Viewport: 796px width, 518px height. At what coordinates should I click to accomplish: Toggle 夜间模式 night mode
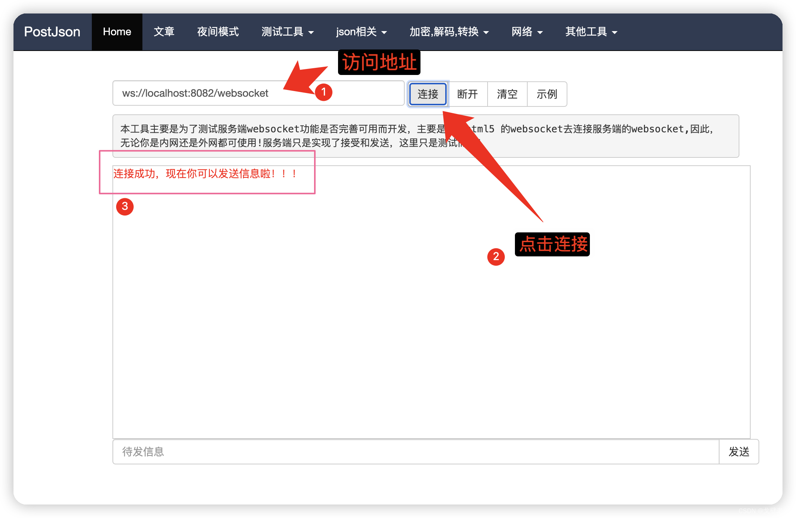tap(218, 32)
